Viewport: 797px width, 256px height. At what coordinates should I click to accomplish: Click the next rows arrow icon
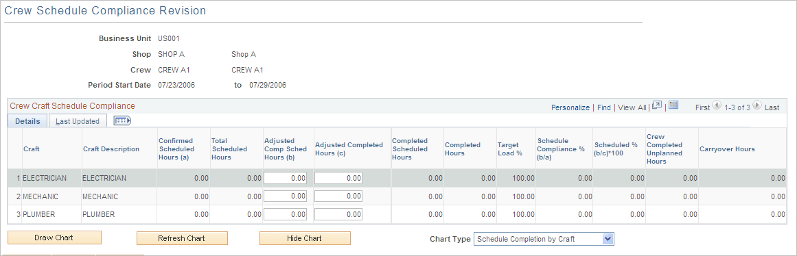(757, 105)
